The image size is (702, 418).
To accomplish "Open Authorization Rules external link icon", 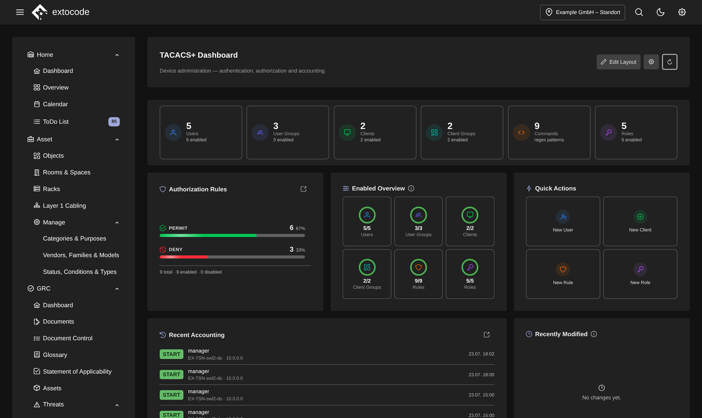I will coord(303,189).
